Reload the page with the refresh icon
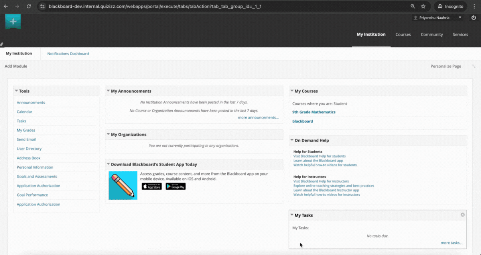 (29, 6)
